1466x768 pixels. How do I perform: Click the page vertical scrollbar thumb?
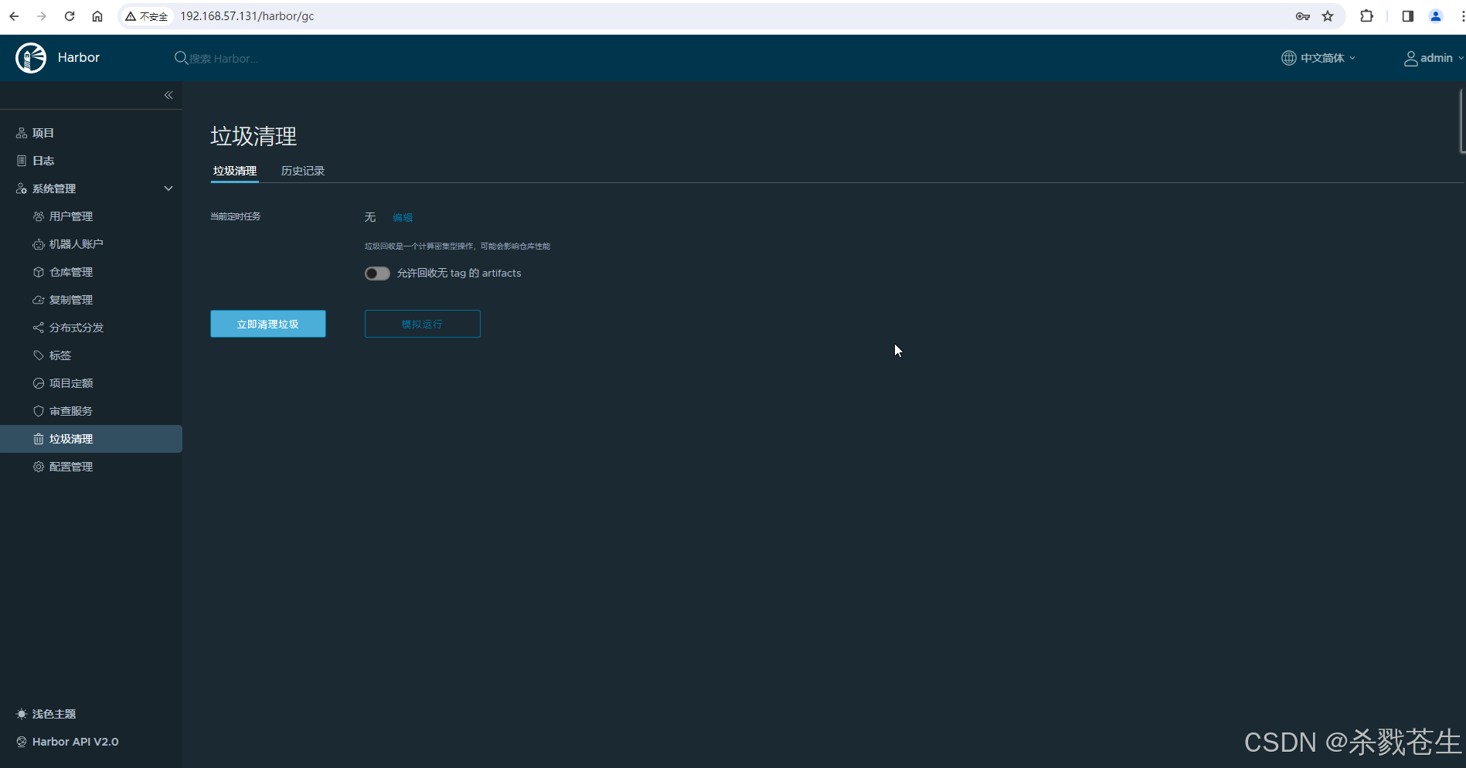click(1462, 121)
